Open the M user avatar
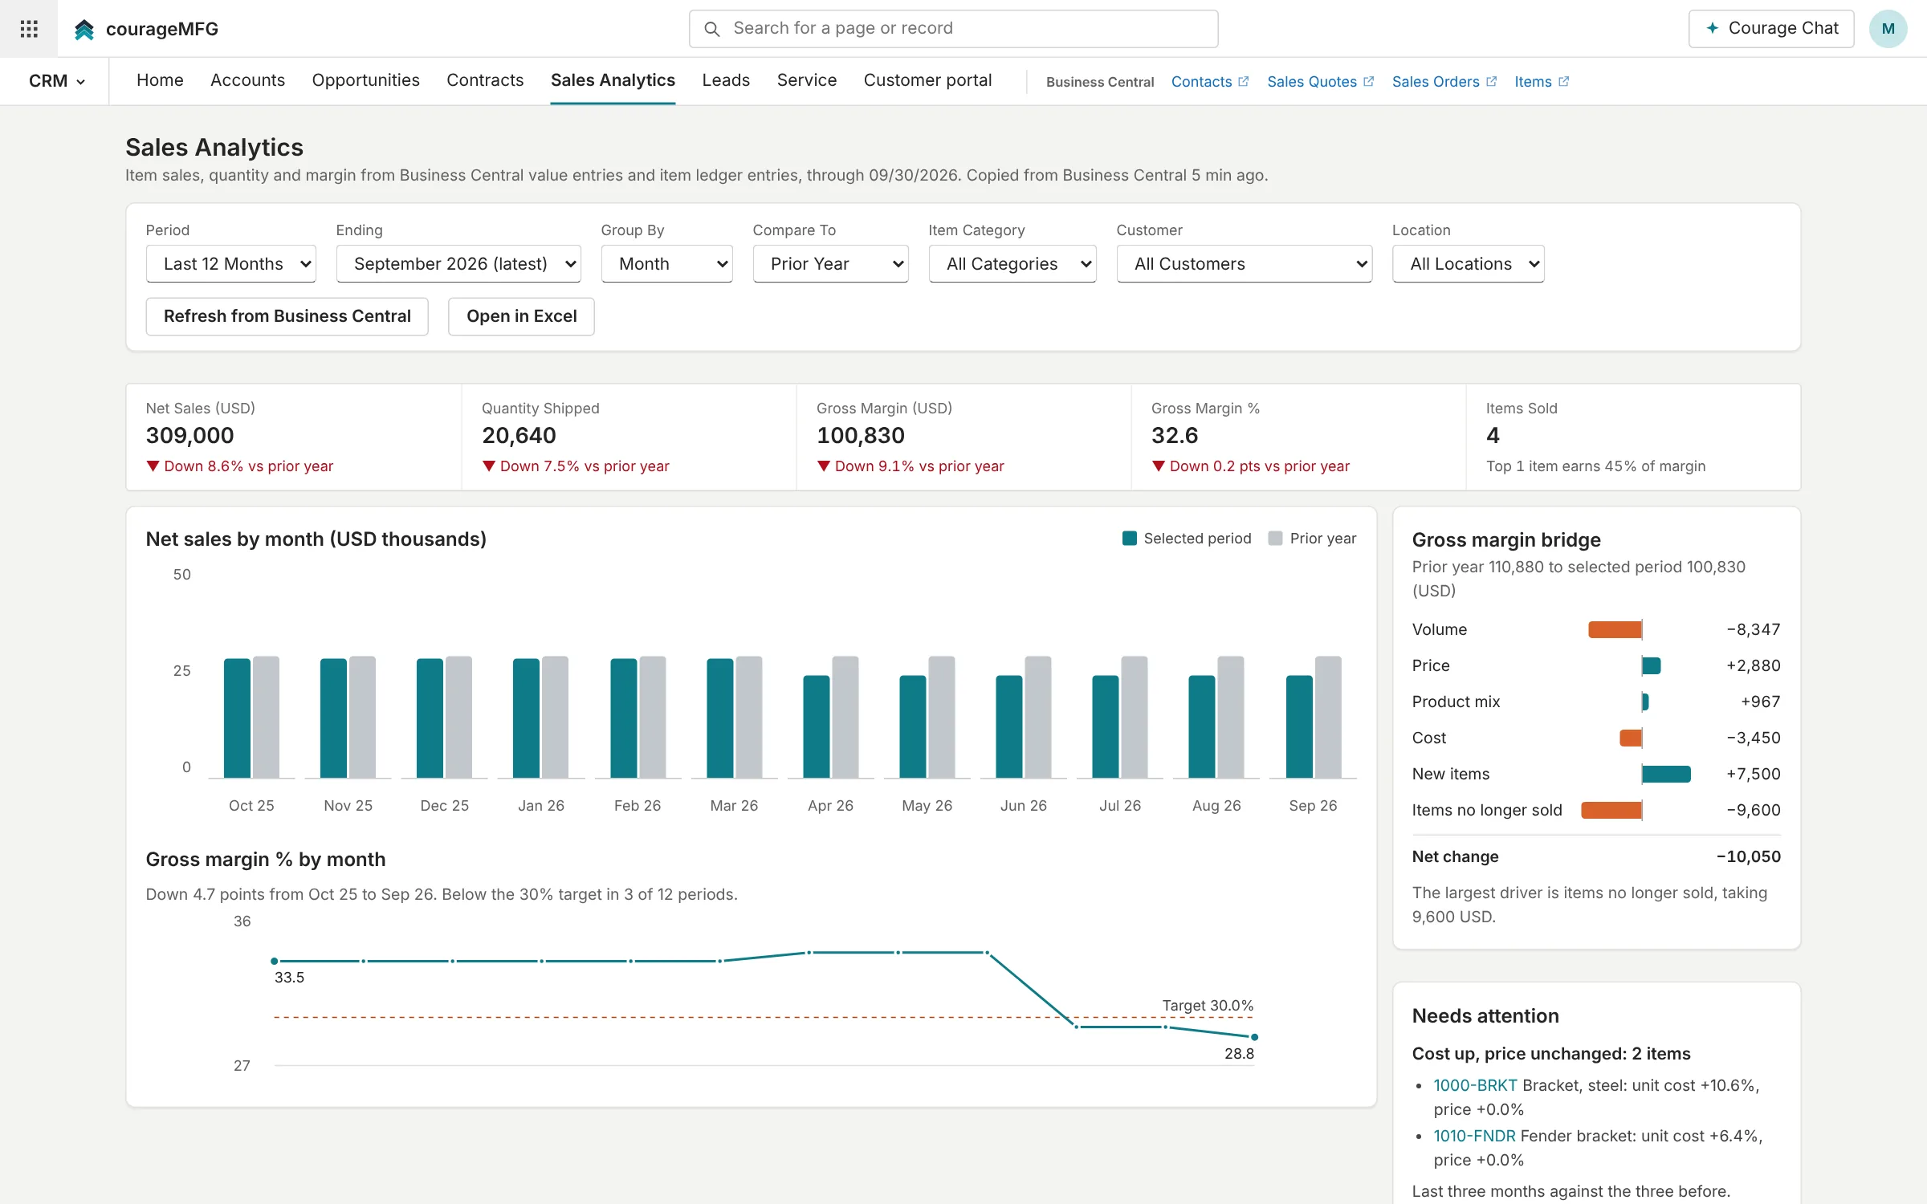1927x1204 pixels. point(1888,29)
